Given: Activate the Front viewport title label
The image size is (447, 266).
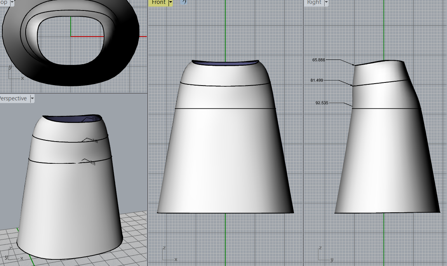Looking at the screenshot, I should 158,2.
